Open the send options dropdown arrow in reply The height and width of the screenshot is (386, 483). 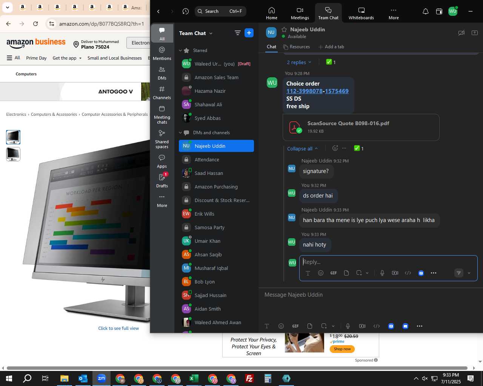[469, 273]
